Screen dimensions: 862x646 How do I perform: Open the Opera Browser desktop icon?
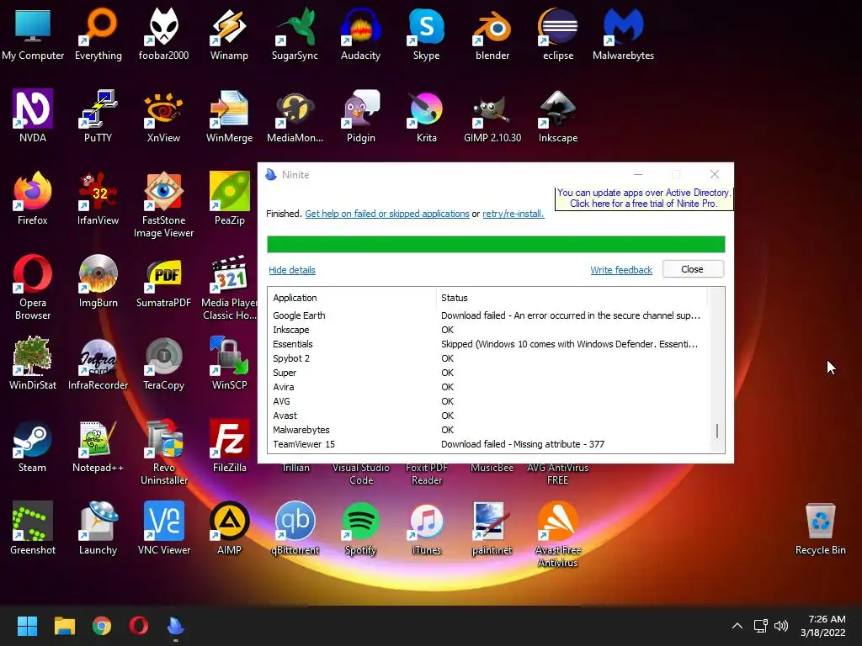33,288
